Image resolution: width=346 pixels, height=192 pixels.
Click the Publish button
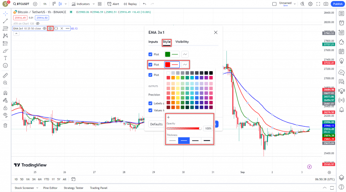338,4
